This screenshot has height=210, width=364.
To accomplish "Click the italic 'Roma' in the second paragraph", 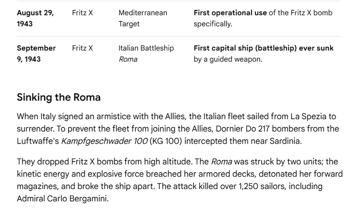I will (222, 161).
